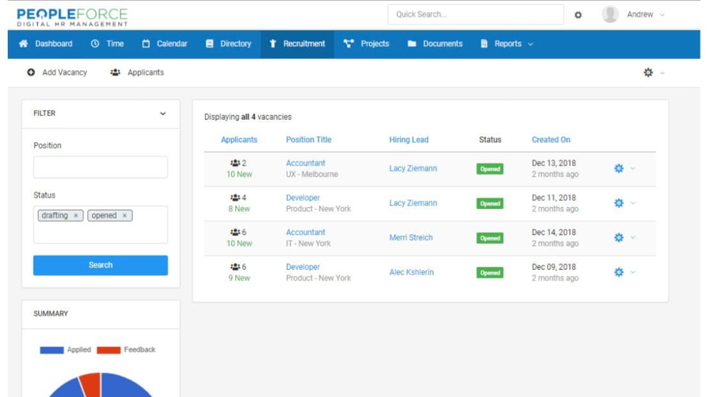Click the user avatar icon for Andrew

(x=610, y=14)
